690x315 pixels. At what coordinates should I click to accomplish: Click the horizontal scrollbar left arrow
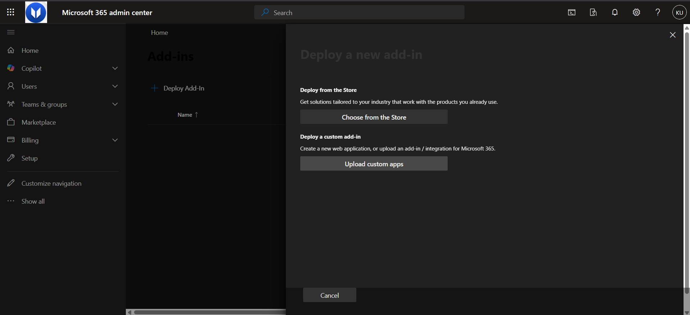130,312
